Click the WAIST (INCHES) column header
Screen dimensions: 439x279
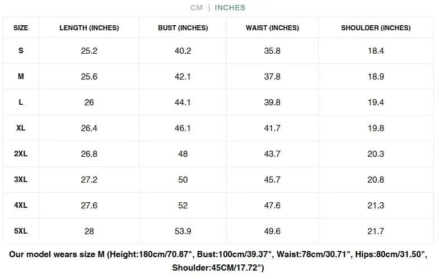(272, 28)
